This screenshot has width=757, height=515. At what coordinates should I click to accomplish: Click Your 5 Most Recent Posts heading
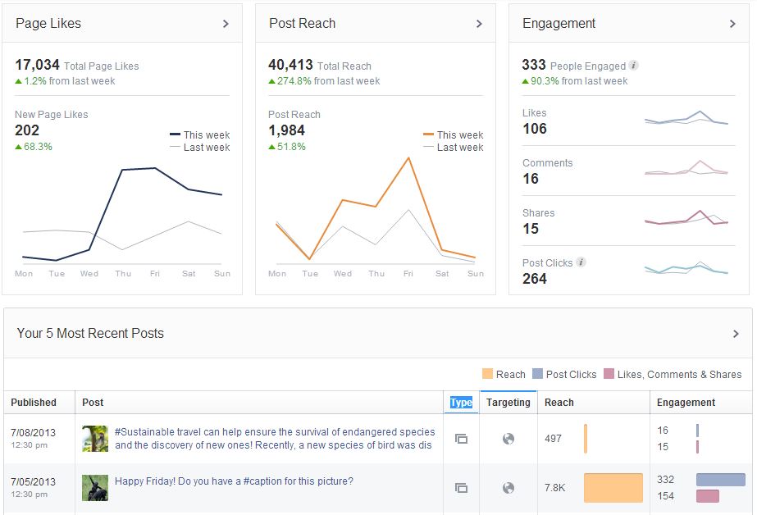click(90, 334)
